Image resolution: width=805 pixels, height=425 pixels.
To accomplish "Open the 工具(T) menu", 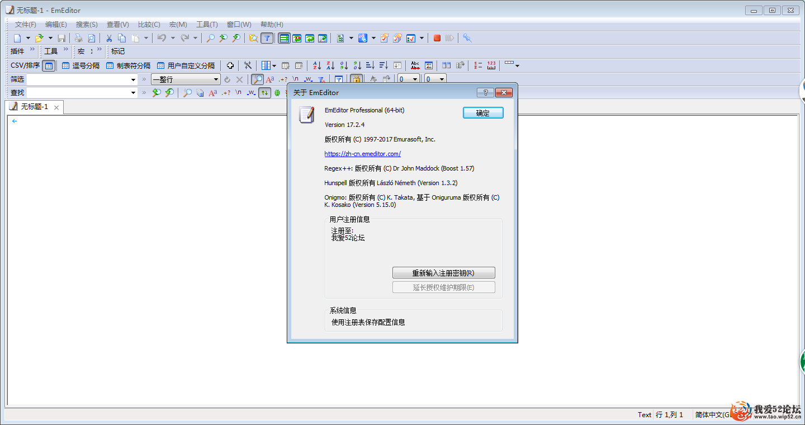I will pos(207,25).
